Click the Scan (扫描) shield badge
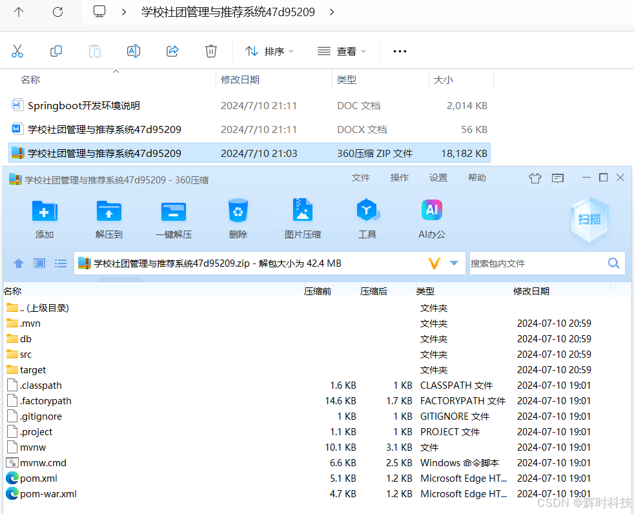634x514 pixels. click(589, 220)
